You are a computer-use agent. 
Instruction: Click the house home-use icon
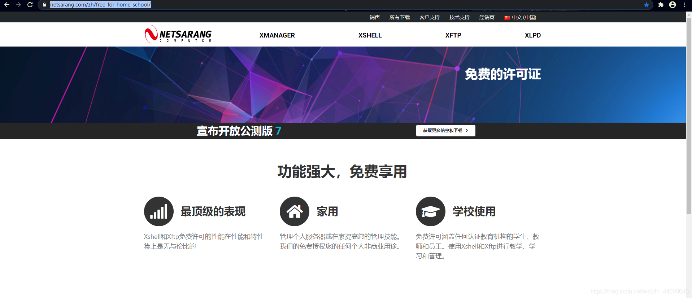tap(295, 211)
